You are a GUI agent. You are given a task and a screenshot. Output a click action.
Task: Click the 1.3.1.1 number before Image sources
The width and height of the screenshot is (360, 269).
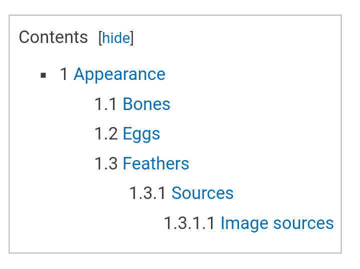[189, 223]
